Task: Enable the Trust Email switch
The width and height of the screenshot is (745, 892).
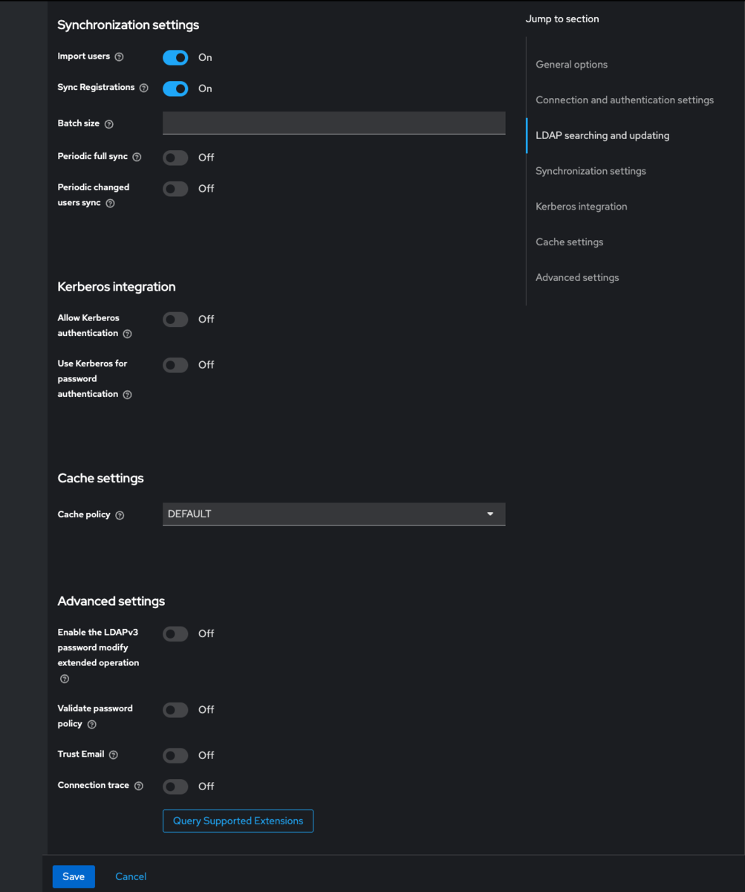Action: 175,755
